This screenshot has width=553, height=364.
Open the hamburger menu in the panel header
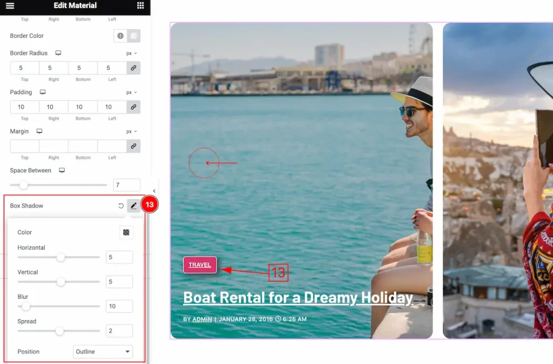10,5
